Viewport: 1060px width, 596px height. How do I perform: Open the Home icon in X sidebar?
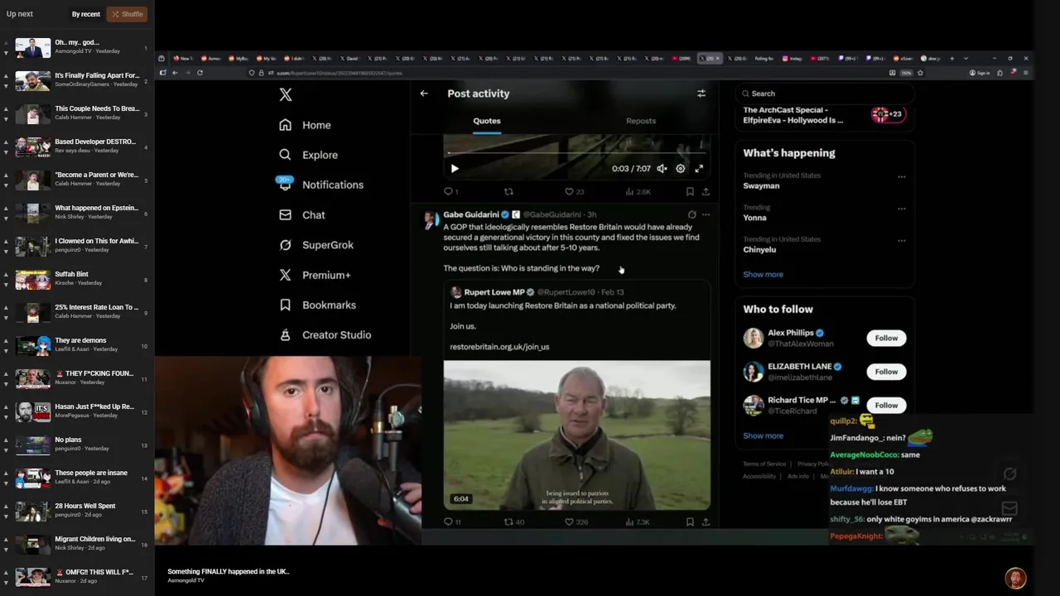[x=285, y=125]
